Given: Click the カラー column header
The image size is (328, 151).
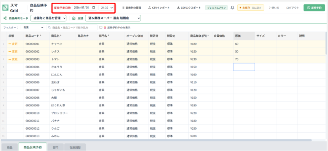Looking at the screenshot, I should point(287,36).
